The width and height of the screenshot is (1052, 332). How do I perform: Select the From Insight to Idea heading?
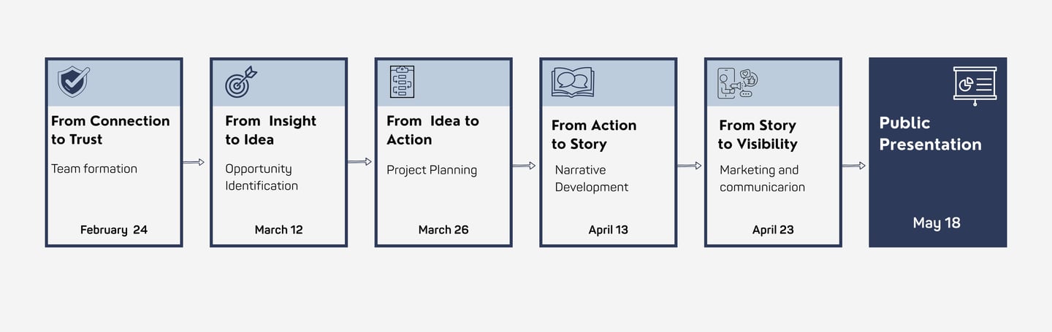click(270, 130)
